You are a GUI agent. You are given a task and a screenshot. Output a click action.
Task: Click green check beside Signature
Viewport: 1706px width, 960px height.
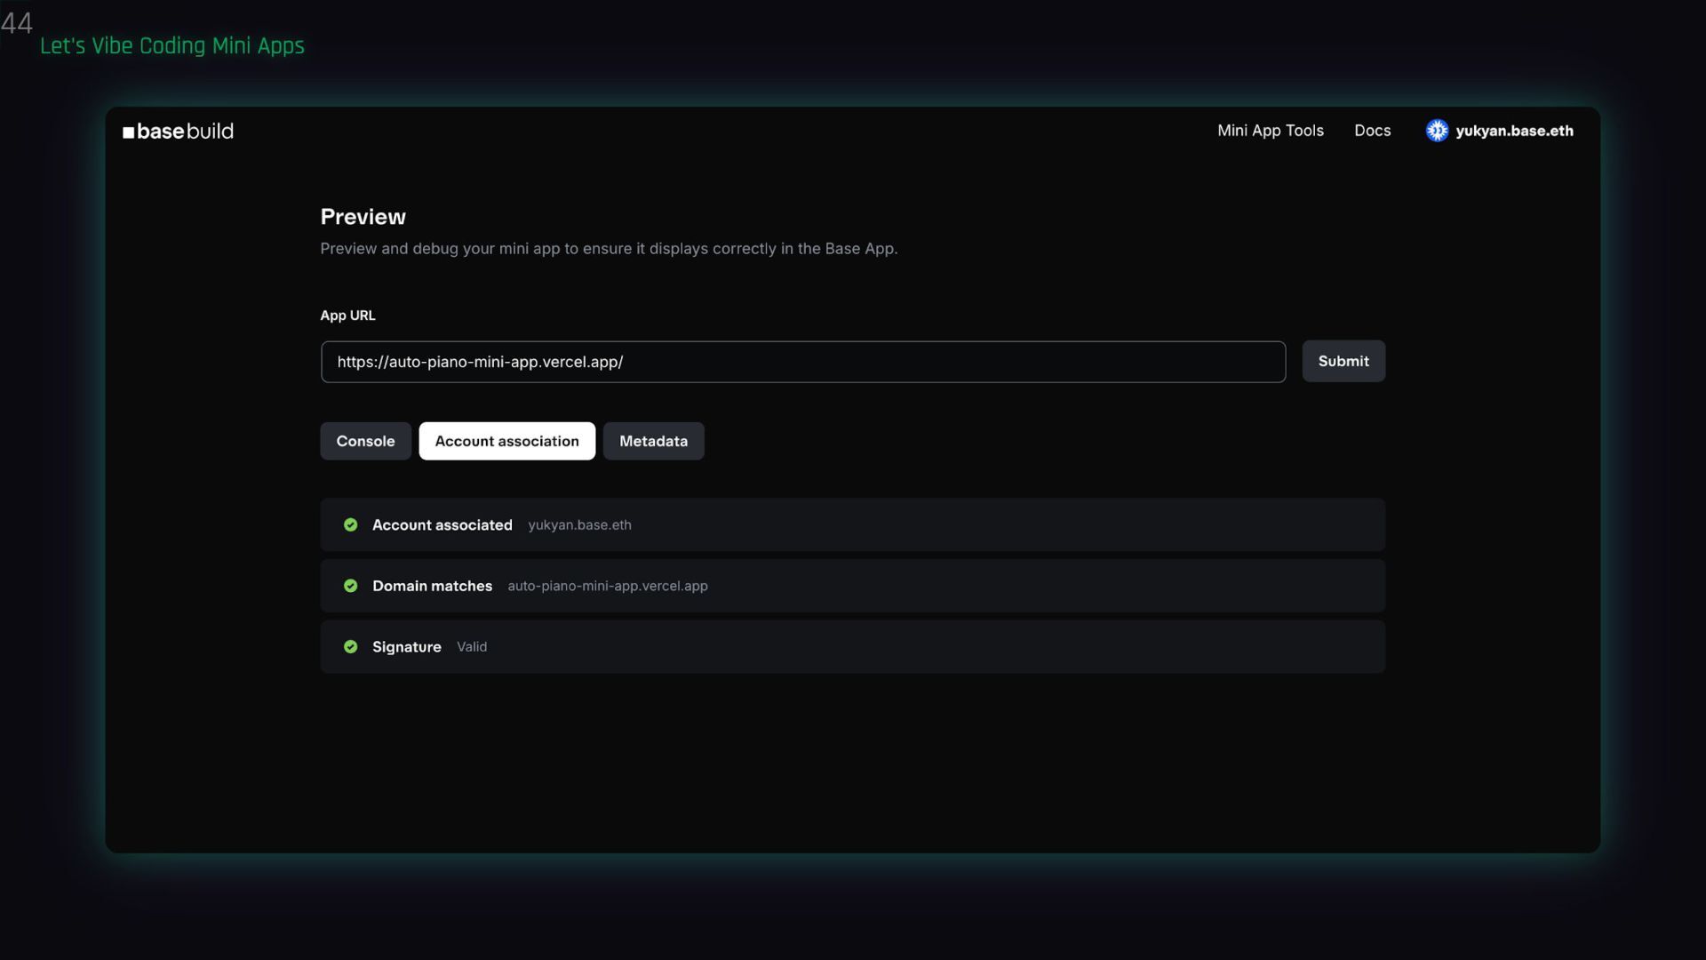pos(350,647)
